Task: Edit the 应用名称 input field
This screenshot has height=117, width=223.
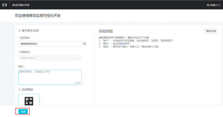Action: pos(50,44)
